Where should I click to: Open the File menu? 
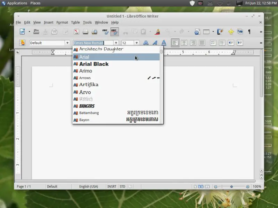pyautogui.click(x=18, y=23)
